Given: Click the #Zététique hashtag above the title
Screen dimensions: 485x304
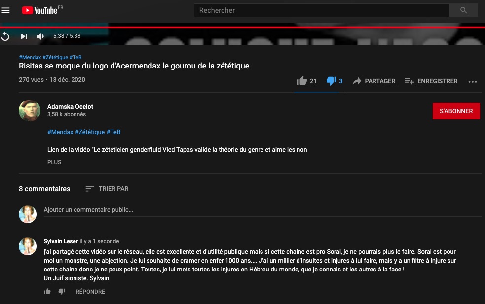Looking at the screenshot, I should tap(55, 57).
